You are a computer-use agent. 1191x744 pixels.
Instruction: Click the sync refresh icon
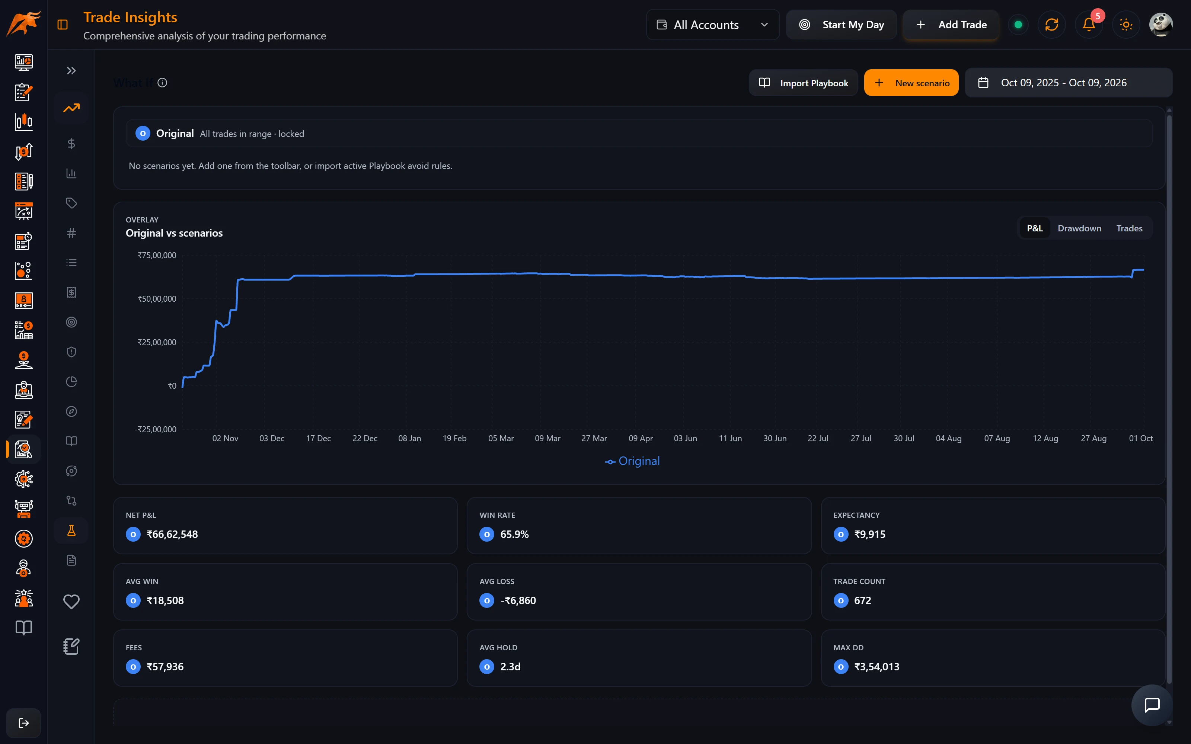[x=1052, y=25]
